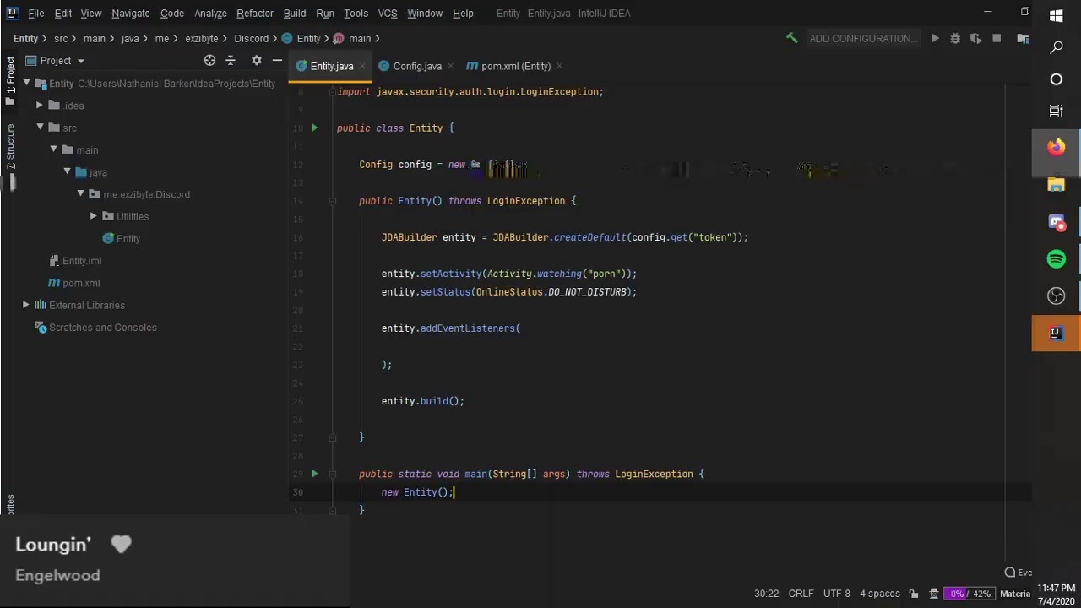Open Project Structure icon in toolbar
This screenshot has height=608, width=1081.
1023,38
